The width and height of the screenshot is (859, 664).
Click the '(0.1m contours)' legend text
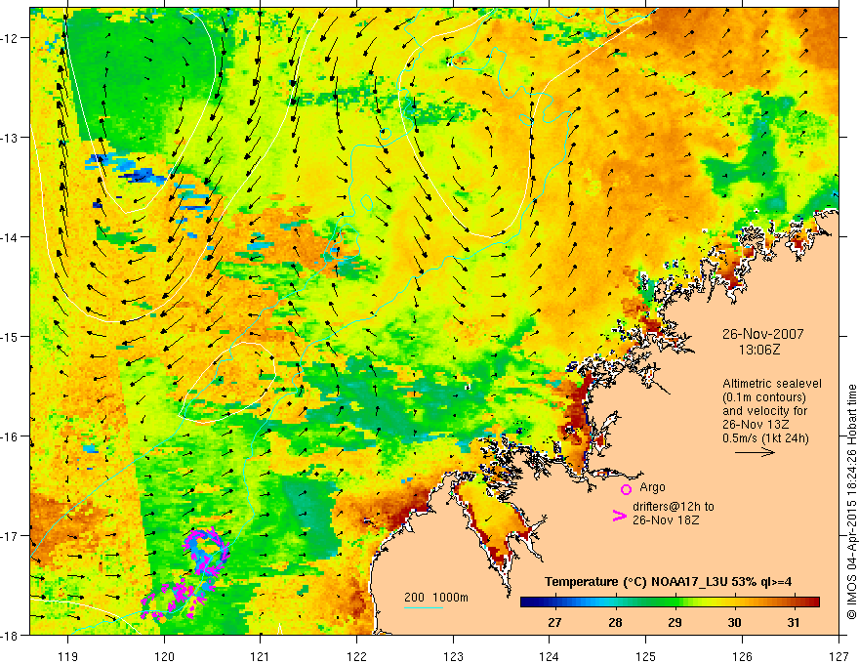coord(764,397)
